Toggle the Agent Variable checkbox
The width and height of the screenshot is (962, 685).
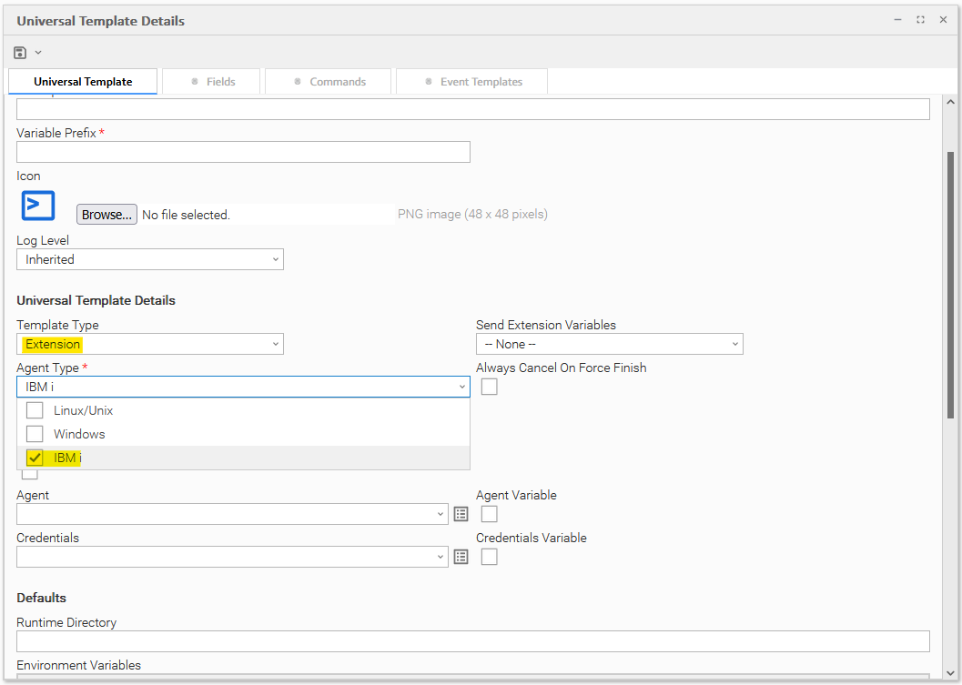point(490,514)
